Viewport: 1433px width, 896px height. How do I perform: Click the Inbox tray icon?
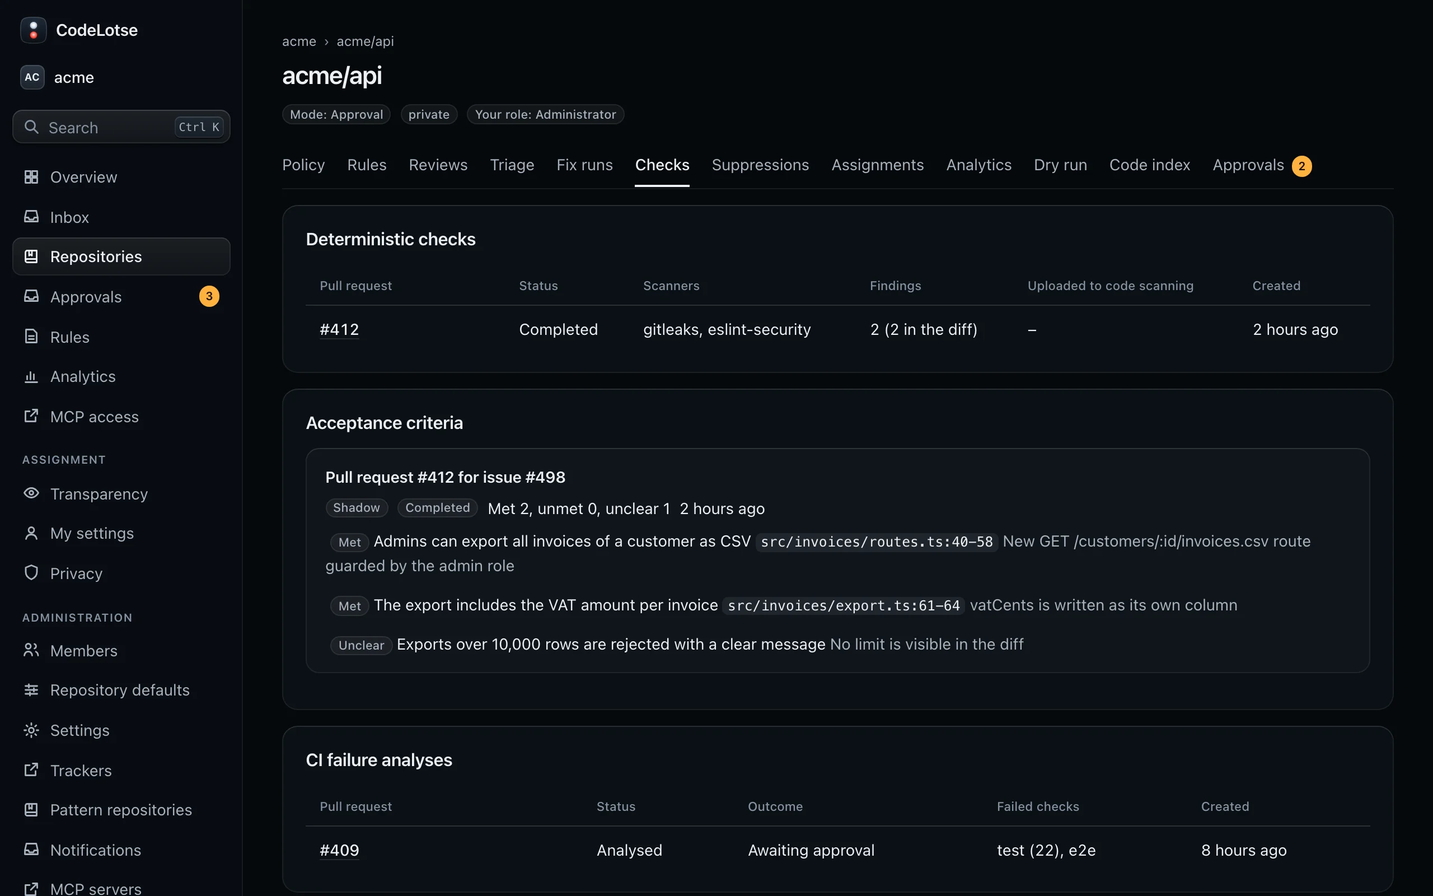click(31, 217)
